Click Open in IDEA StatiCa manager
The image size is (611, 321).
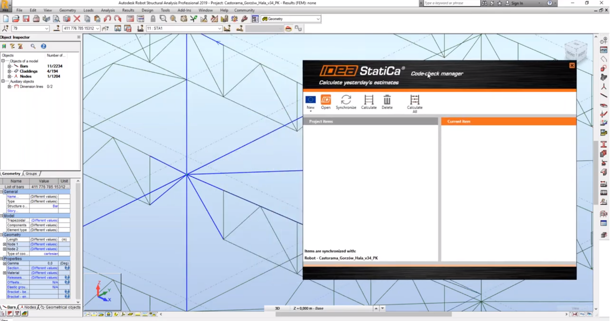click(325, 102)
